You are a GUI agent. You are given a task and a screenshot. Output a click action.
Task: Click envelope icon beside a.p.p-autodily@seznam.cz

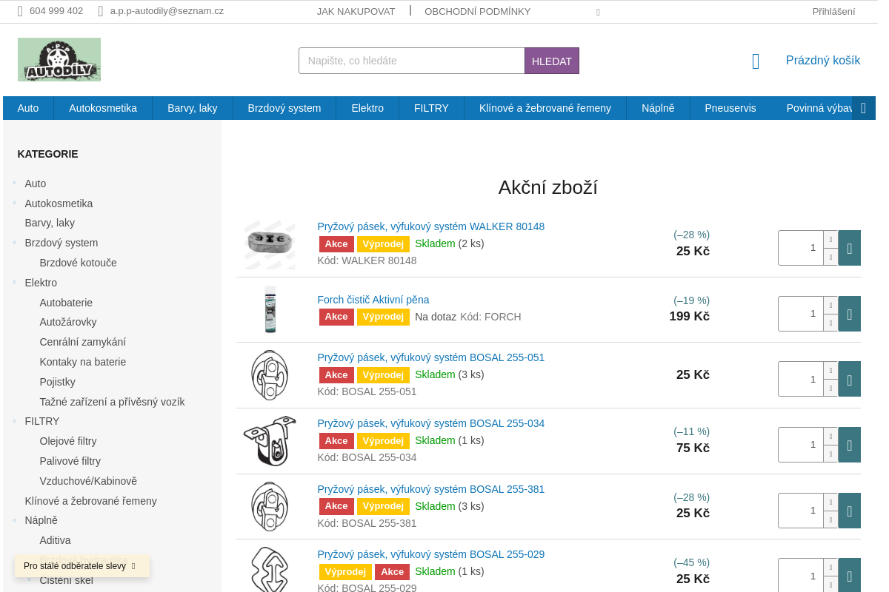[100, 11]
